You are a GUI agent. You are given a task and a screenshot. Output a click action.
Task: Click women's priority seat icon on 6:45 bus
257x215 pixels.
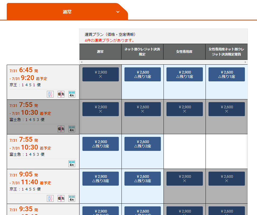pyautogui.click(x=61, y=94)
